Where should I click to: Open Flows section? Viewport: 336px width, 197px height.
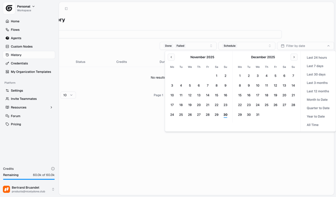(29, 29)
